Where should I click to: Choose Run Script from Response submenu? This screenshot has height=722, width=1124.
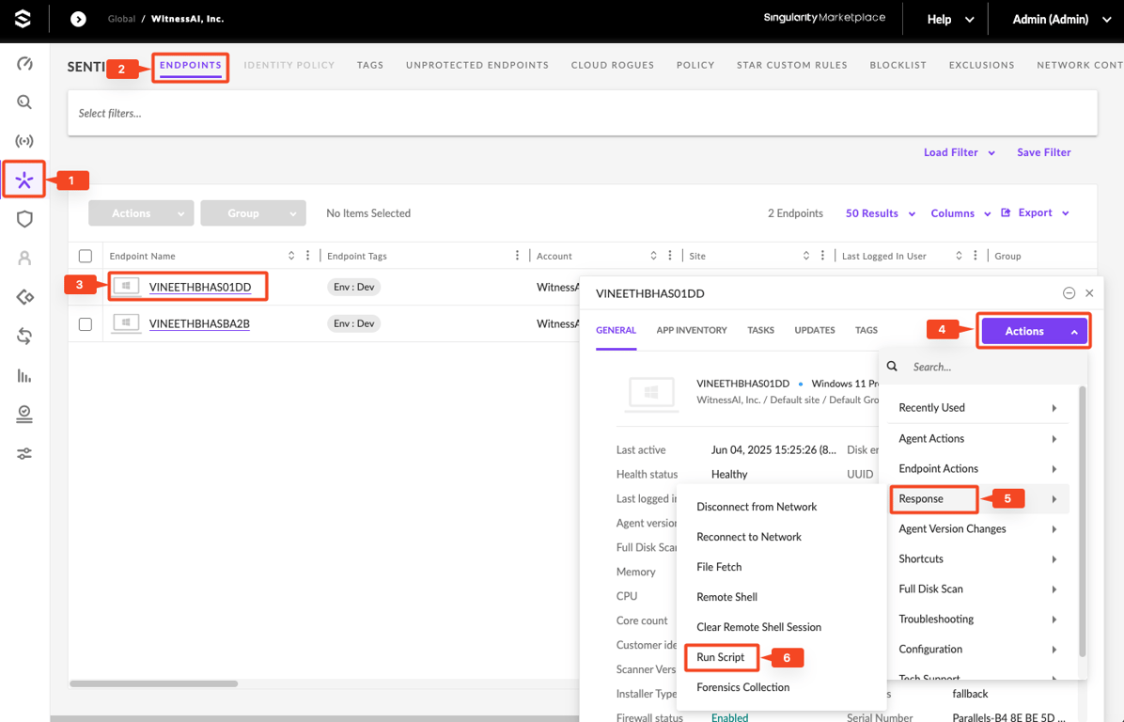(x=721, y=657)
